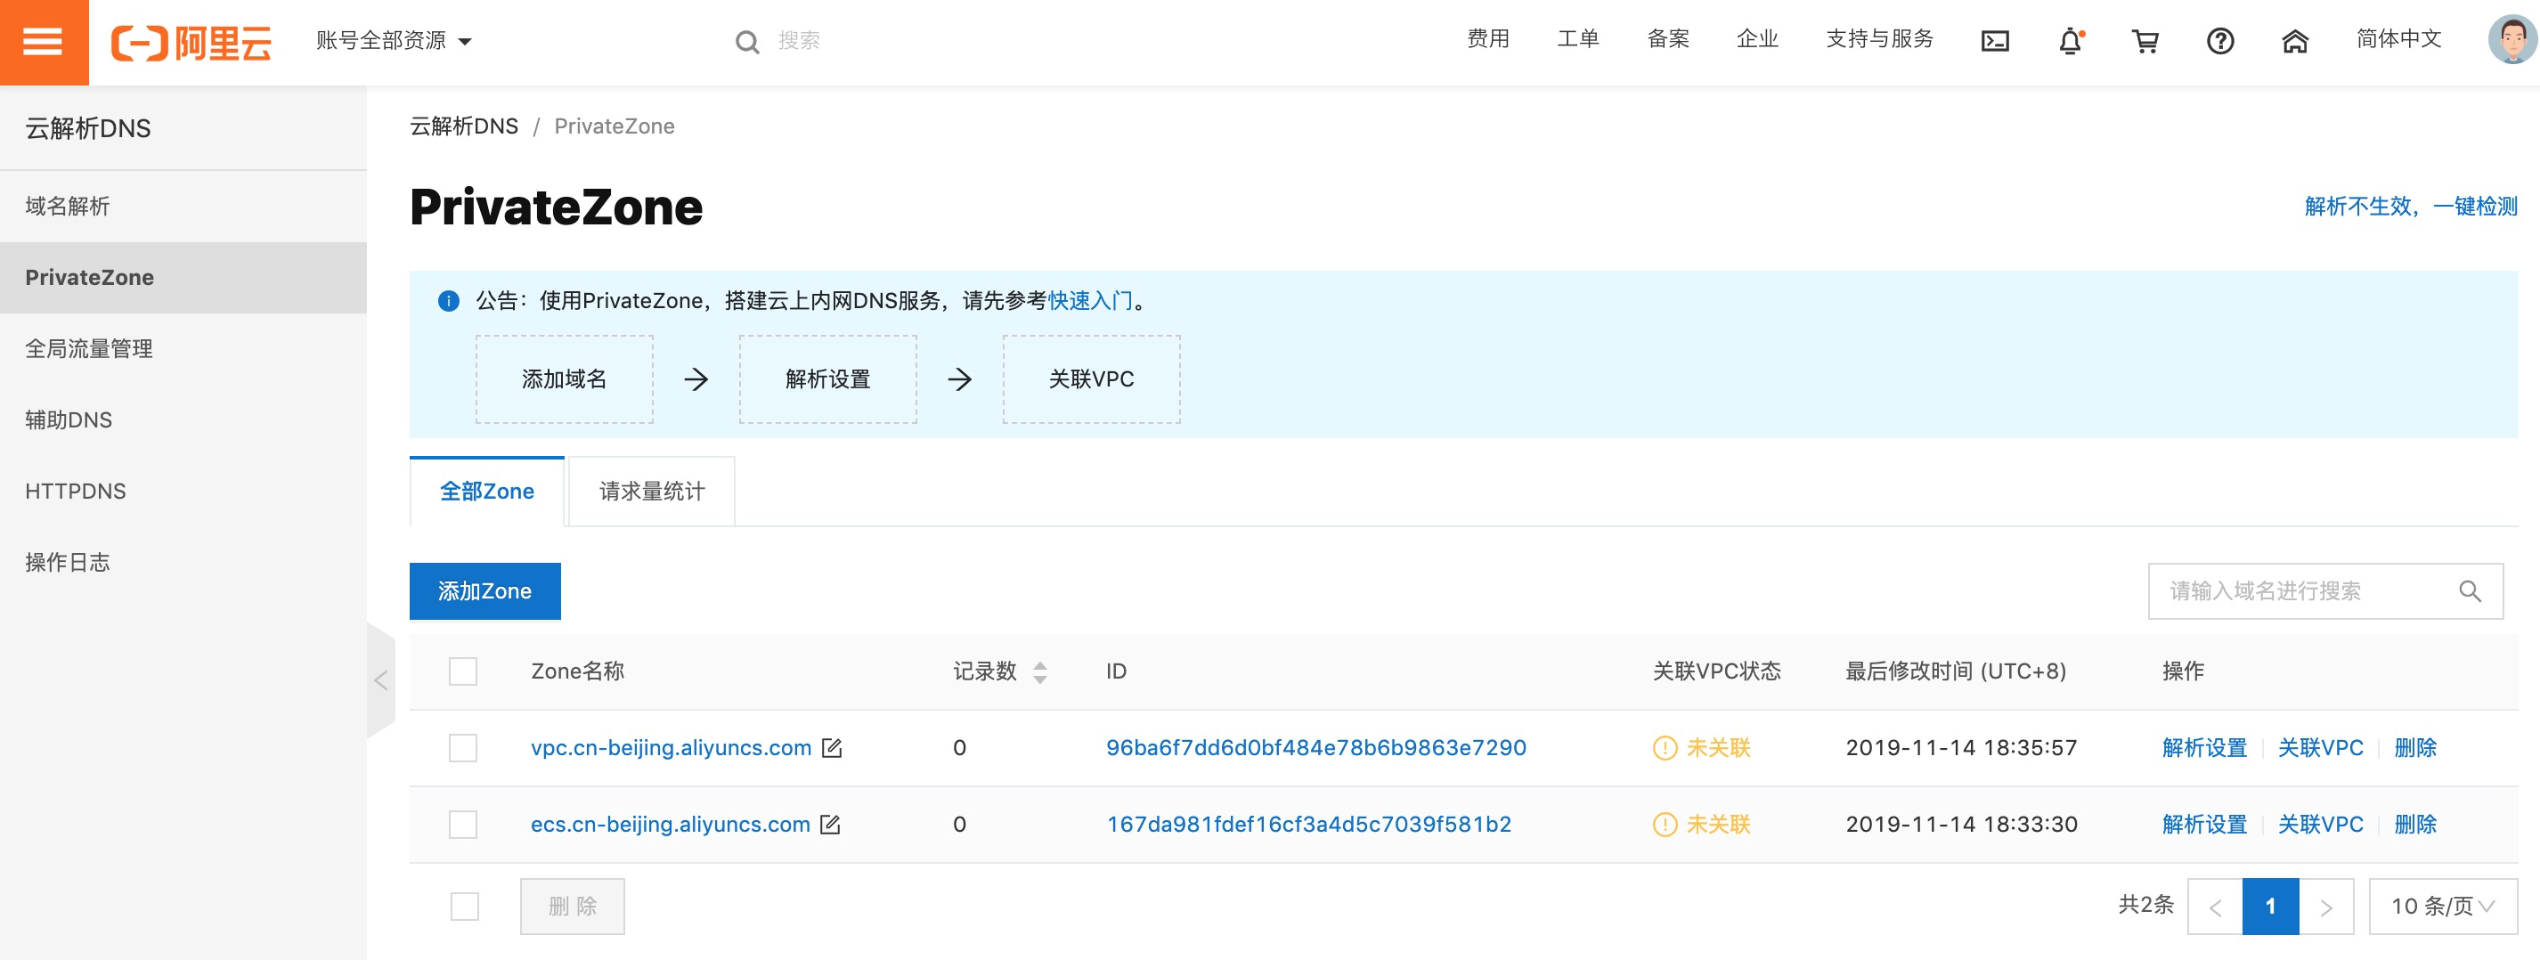2540x960 pixels.
Task: Open 辅助DNS in sidebar
Action: [x=183, y=419]
